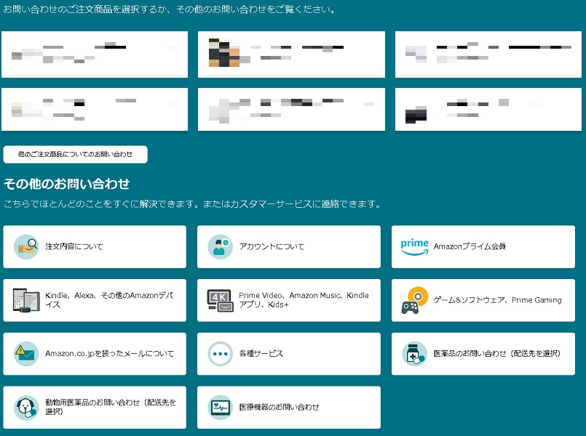Open the 医療機器のお問い合わせ text link
Image resolution: width=586 pixels, height=436 pixels.
279,407
